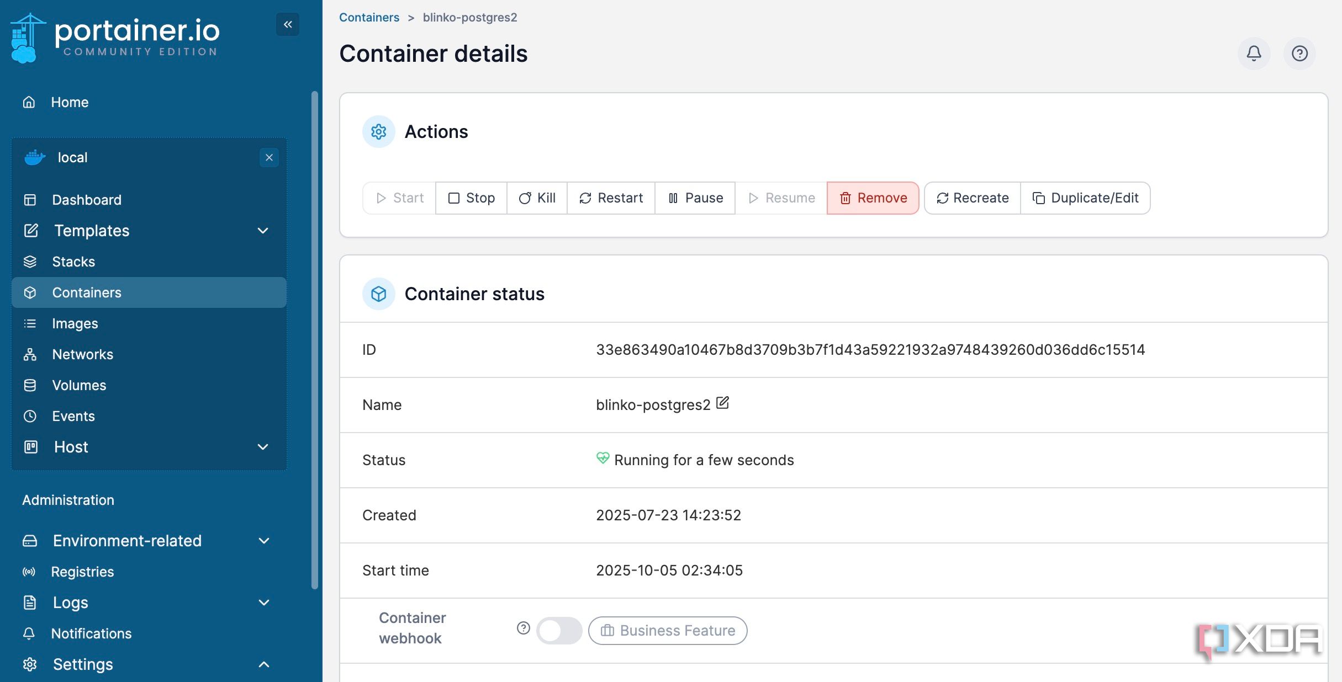Recreate the container
This screenshot has height=682, width=1342.
pos(973,198)
